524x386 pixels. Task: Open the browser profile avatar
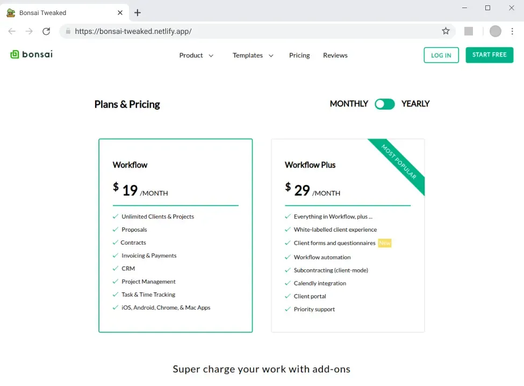click(x=495, y=31)
